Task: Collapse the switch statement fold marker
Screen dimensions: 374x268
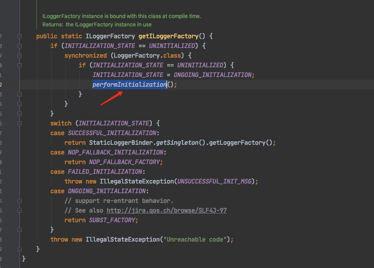Action: (x=19, y=123)
